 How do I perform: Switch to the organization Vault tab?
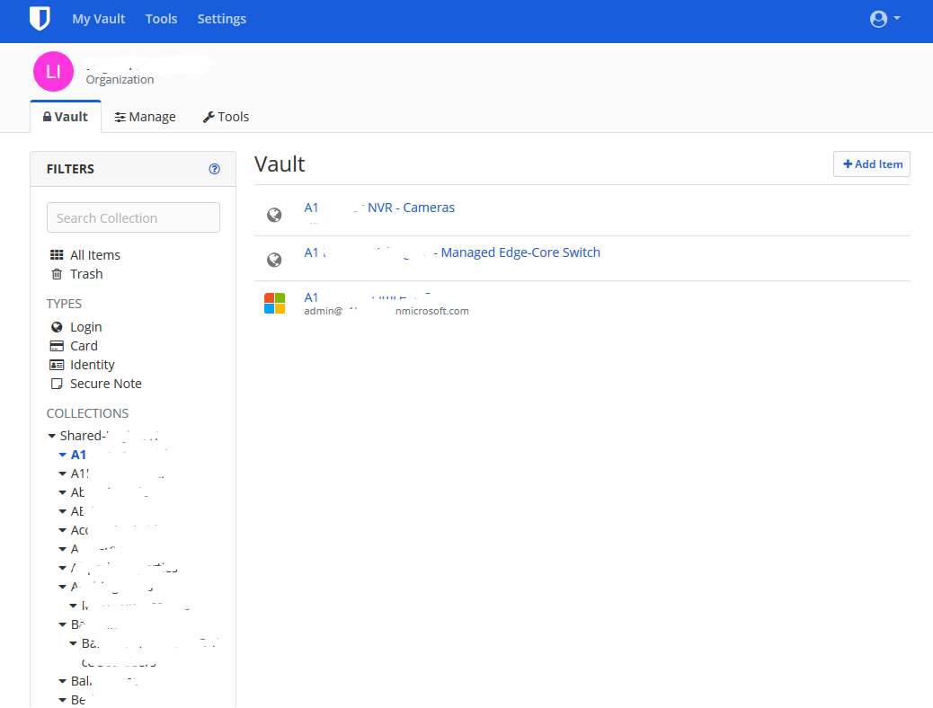[x=66, y=117]
